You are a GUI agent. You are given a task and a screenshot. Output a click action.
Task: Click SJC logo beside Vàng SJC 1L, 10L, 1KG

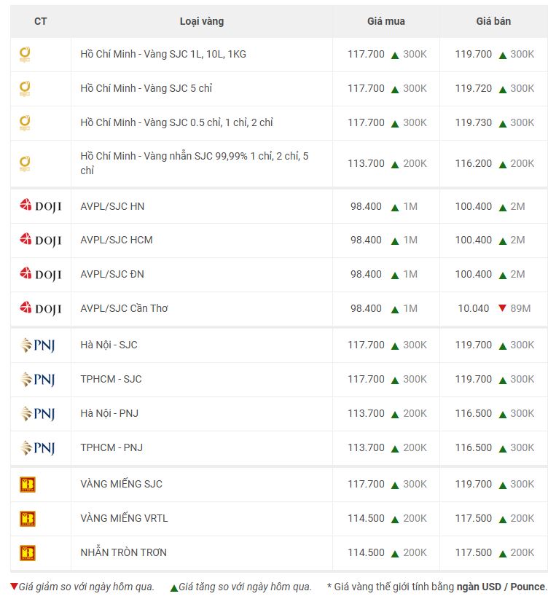[25, 54]
